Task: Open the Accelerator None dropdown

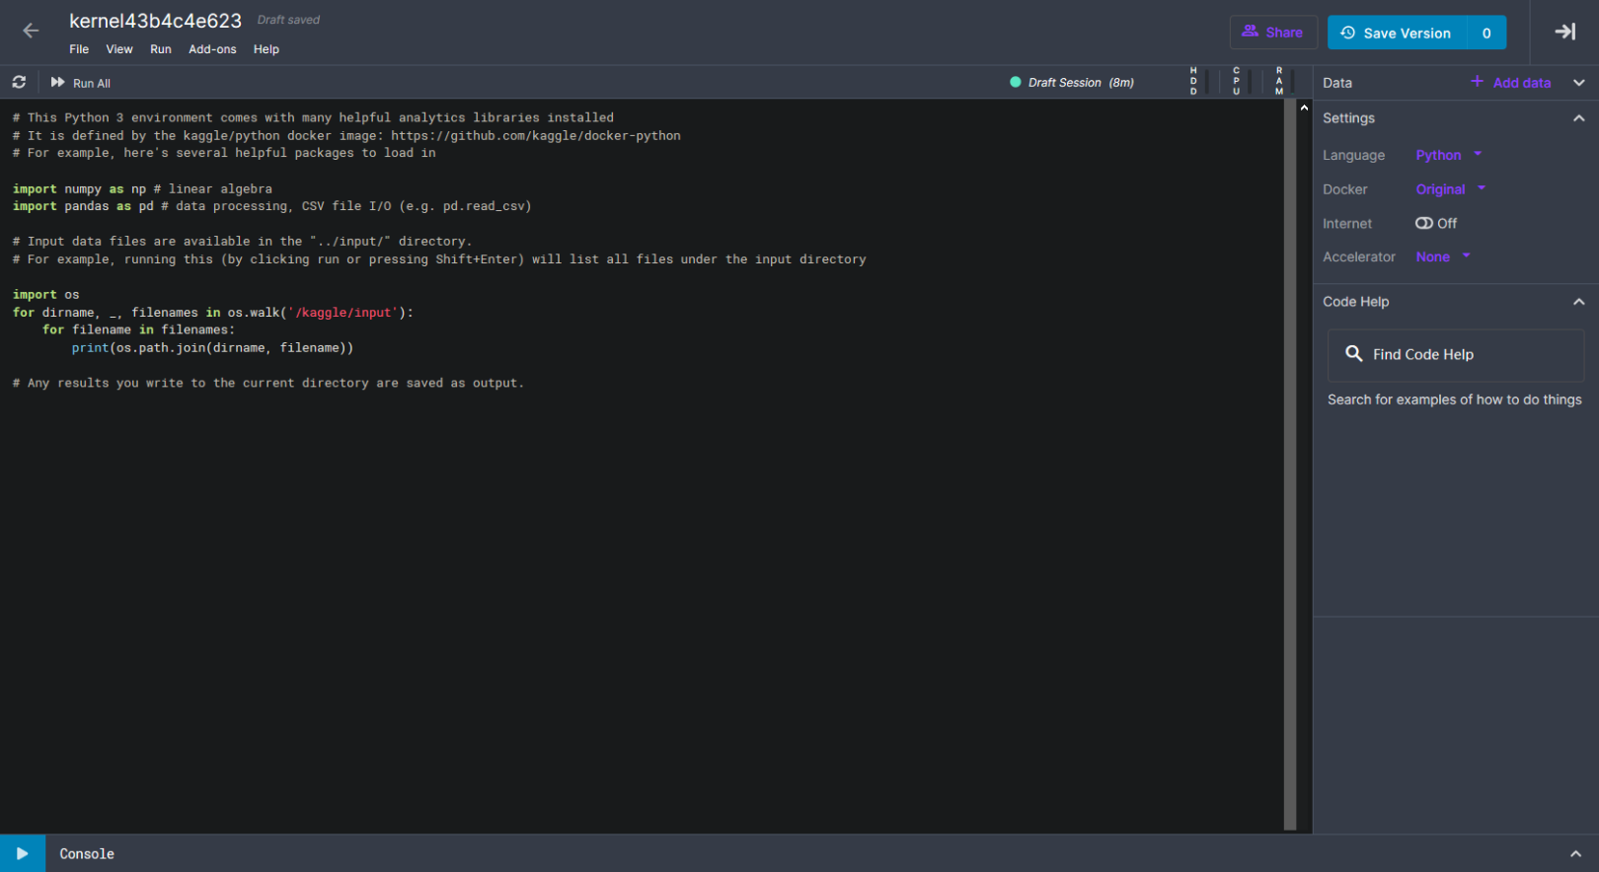Action: click(1443, 256)
